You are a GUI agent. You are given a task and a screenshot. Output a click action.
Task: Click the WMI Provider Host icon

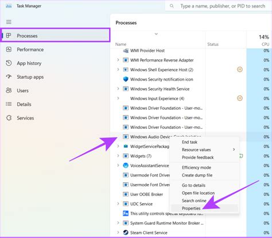(126, 51)
